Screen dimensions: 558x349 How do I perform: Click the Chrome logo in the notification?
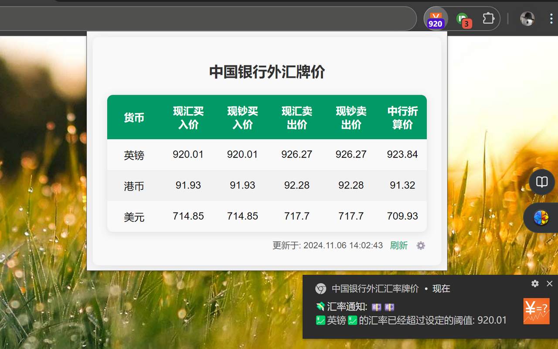pos(320,288)
